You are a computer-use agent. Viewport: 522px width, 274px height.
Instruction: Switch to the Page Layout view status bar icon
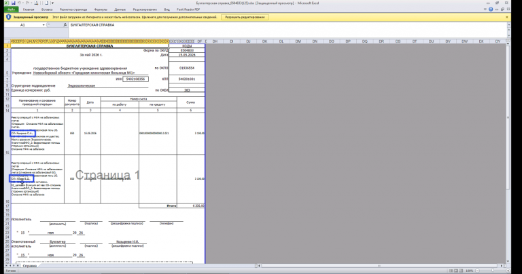coord(457,271)
